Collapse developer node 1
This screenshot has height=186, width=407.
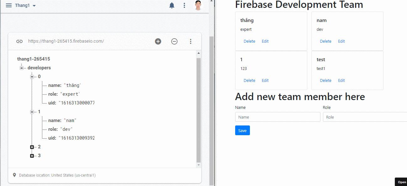point(32,112)
